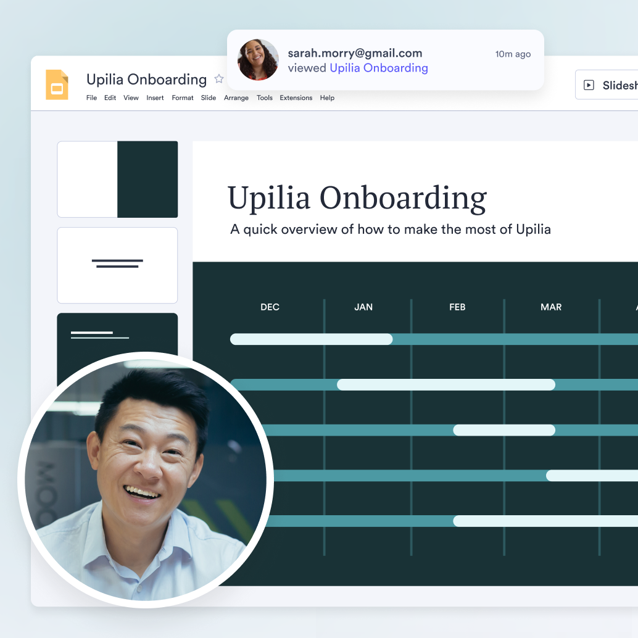This screenshot has width=638, height=638.
Task: Click the JAN column label
Action: pyautogui.click(x=363, y=307)
